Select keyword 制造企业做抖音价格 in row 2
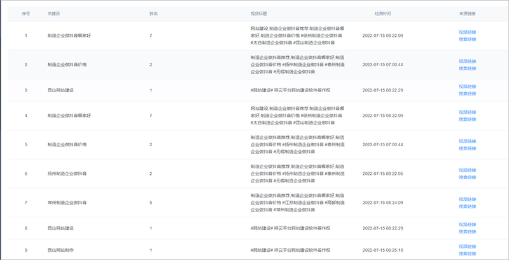 pyautogui.click(x=67, y=65)
